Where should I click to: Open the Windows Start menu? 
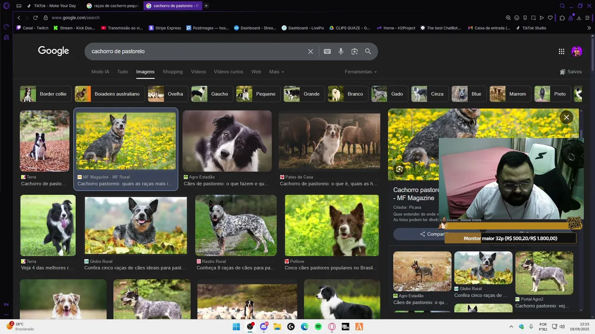coord(236,327)
